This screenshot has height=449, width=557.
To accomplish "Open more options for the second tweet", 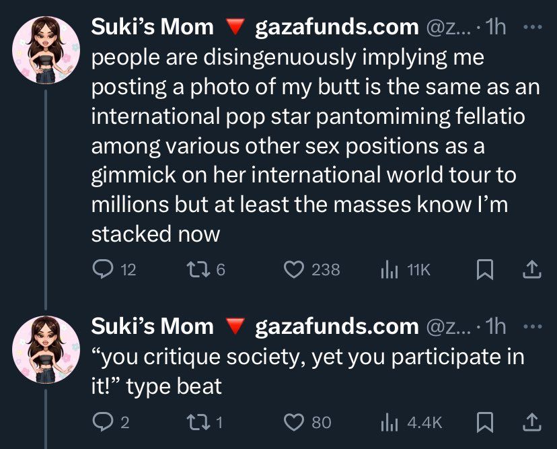I will [x=532, y=327].
